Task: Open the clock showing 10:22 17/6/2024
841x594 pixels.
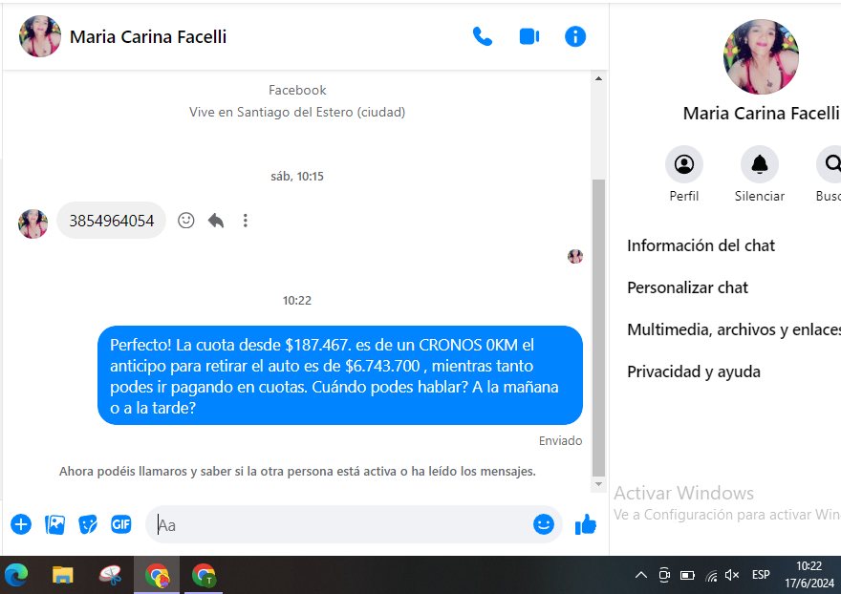Action: [x=809, y=575]
